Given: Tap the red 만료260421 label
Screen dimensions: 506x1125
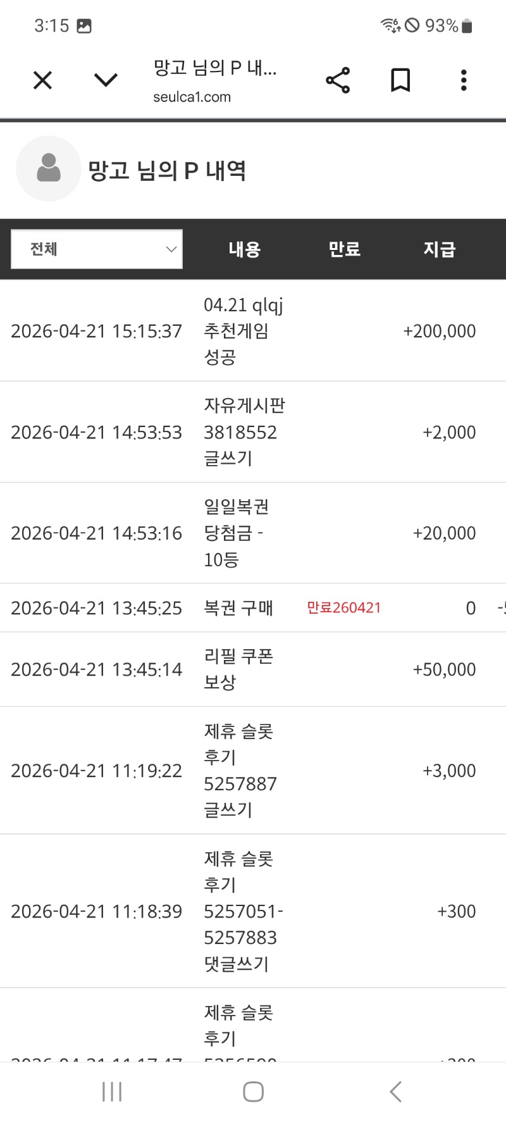Looking at the screenshot, I should [x=343, y=608].
